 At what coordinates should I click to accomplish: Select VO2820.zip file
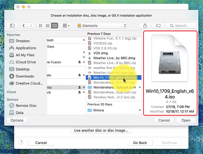(114, 43)
